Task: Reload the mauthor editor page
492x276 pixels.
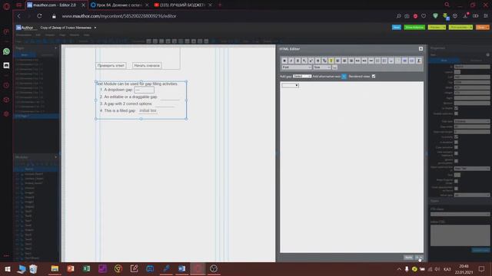Action: tap(39, 16)
